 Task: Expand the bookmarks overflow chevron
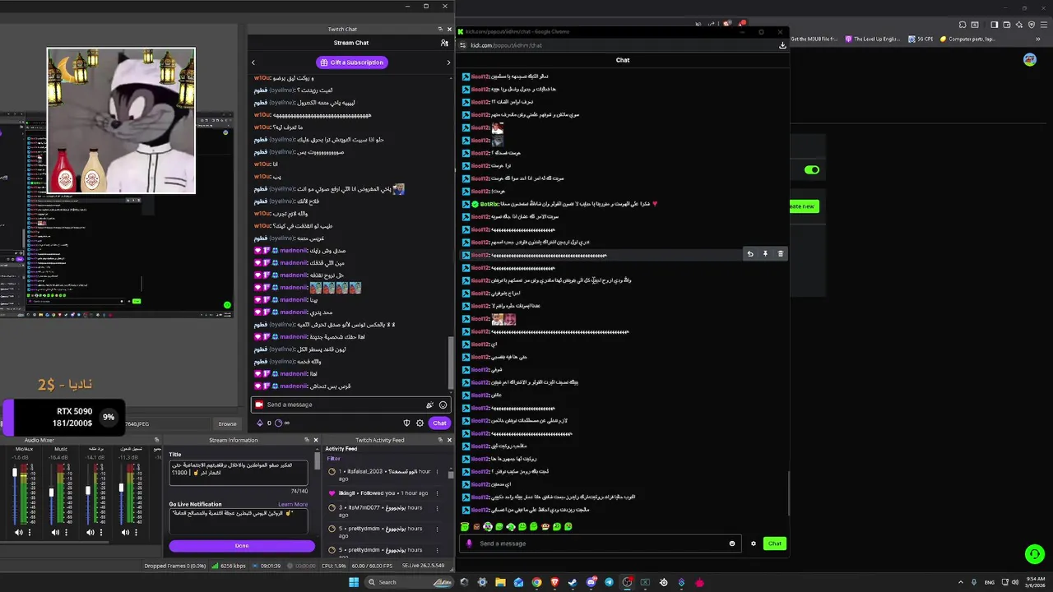point(1037,39)
